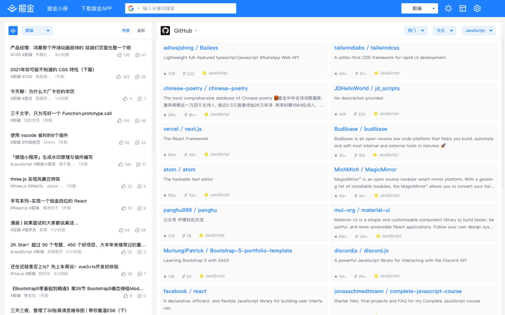Switch to 热度 sorting tab
The height and width of the screenshot is (315, 505).
click(x=126, y=30)
